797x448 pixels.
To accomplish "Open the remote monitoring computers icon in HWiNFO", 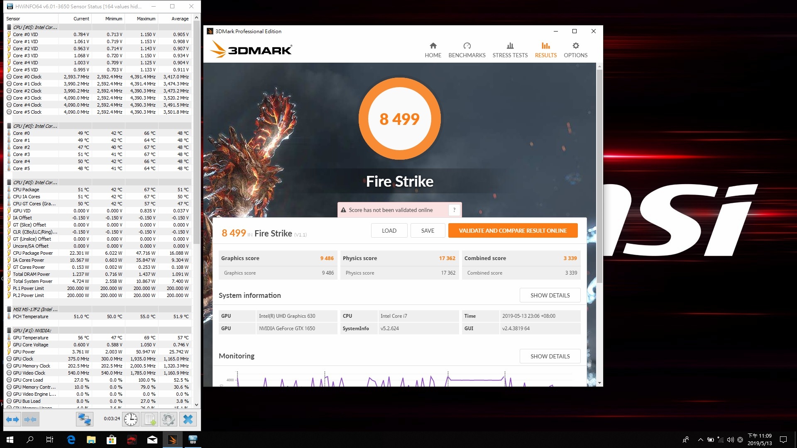I will coord(84,419).
